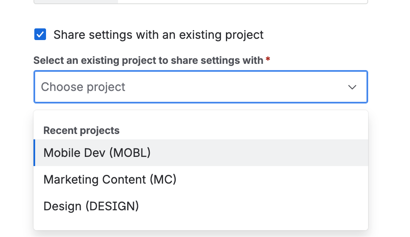
Task: Choose Design (DESIGN) from the list
Action: [x=91, y=206]
